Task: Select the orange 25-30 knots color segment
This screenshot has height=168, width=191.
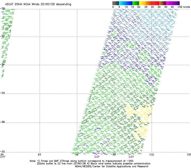Action: click(x=149, y=3)
